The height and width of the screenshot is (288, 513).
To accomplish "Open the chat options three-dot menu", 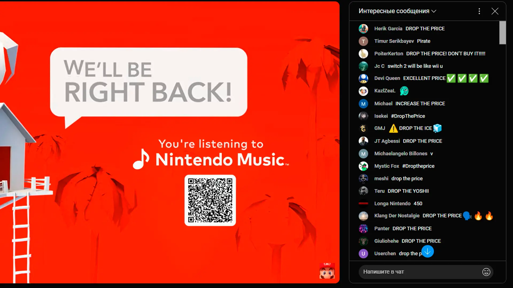I will [x=479, y=11].
